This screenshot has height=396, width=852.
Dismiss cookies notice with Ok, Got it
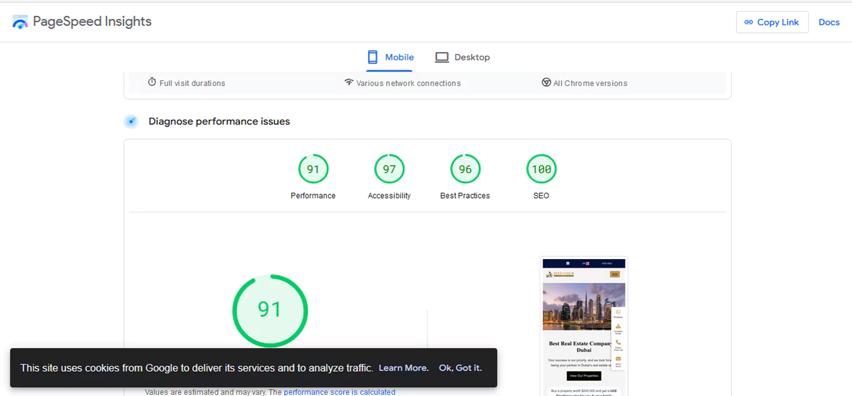(x=460, y=368)
